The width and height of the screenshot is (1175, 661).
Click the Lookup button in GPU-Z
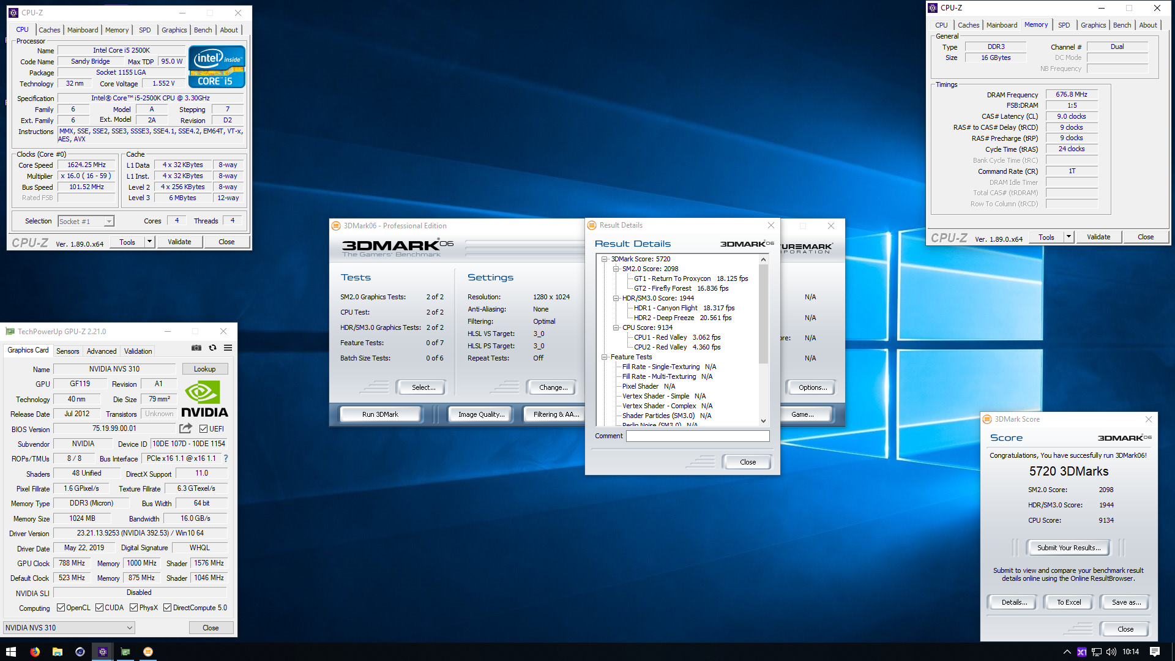click(205, 369)
